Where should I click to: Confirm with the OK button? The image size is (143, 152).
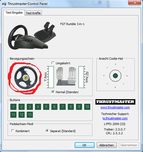pyautogui.click(x=85, y=145)
